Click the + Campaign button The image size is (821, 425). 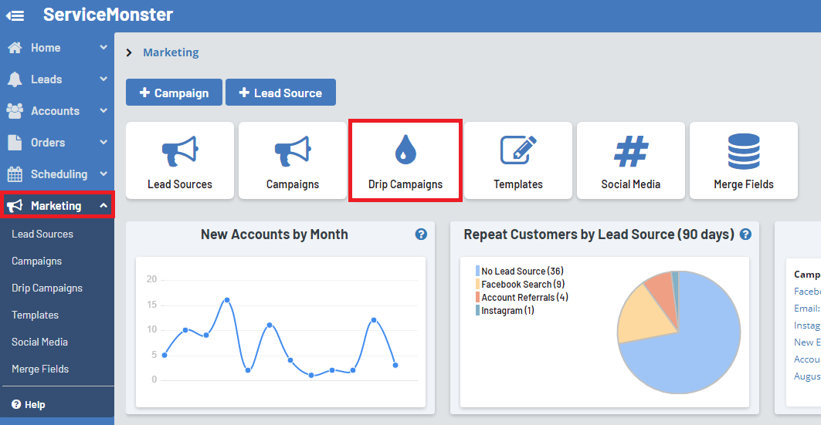pos(174,93)
